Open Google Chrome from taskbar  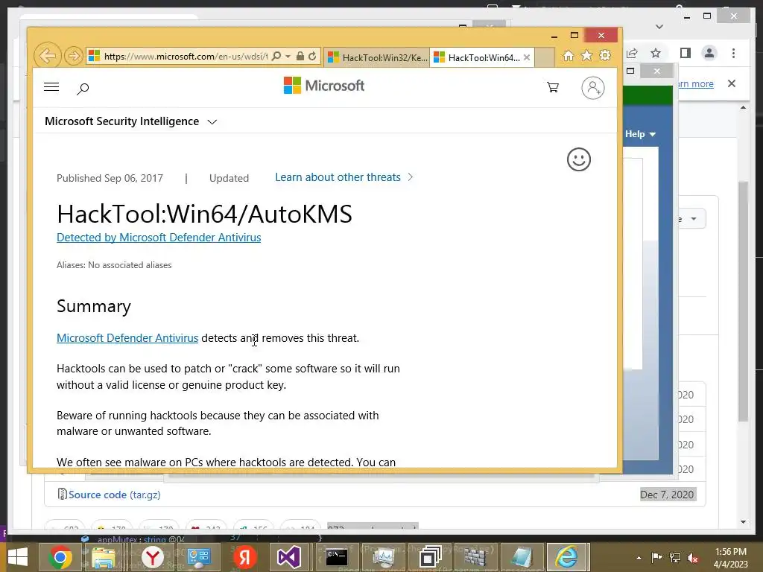pos(60,557)
